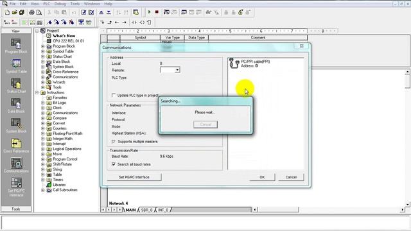Open Status Chart from View sidebar
This screenshot has width=411, height=231.
tap(16, 86)
